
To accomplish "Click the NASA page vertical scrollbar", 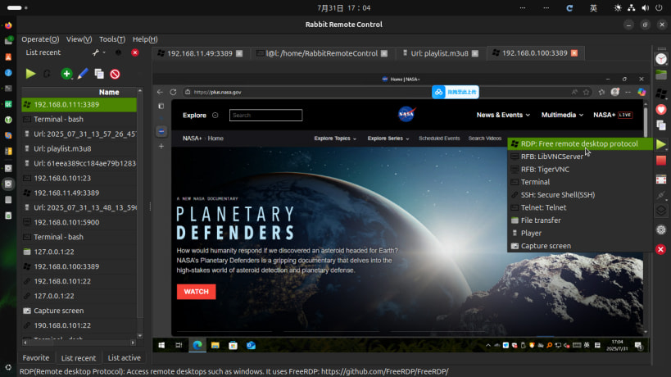I will (646, 216).
